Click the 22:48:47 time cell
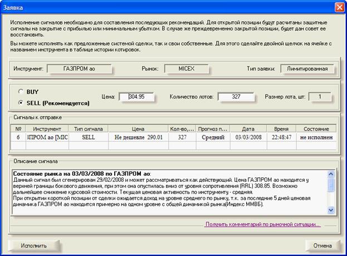The height and width of the screenshot is (256, 347). pos(281,137)
